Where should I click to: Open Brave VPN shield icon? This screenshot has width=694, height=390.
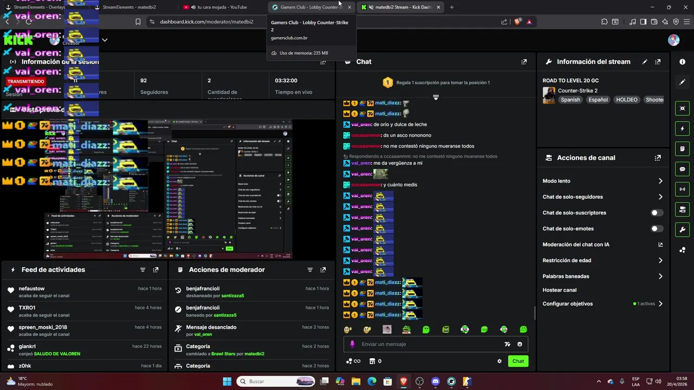676,22
